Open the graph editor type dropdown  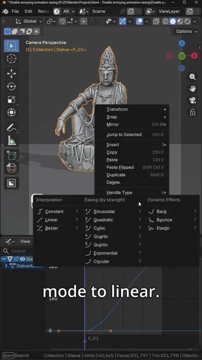(10, 242)
